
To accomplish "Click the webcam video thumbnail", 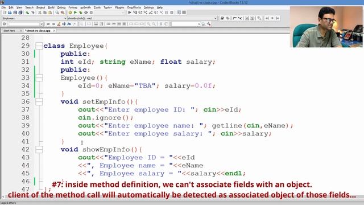I will (x=326, y=27).
